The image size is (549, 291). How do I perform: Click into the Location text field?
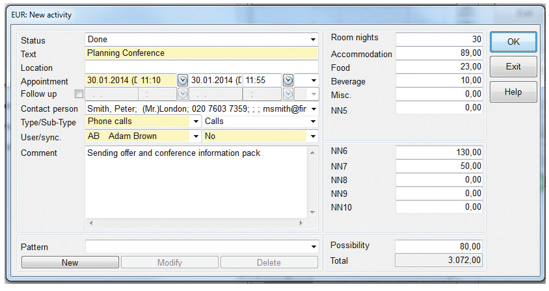(201, 68)
